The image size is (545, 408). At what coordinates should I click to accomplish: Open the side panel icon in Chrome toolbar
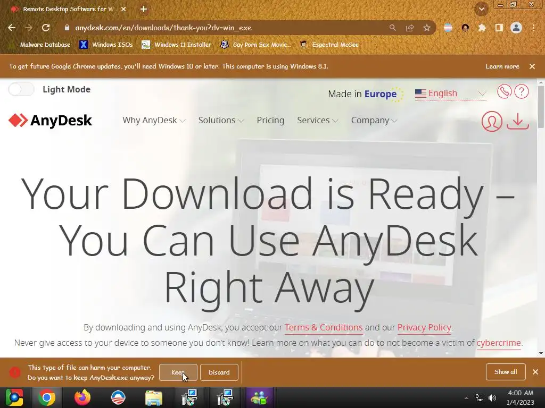pyautogui.click(x=499, y=28)
